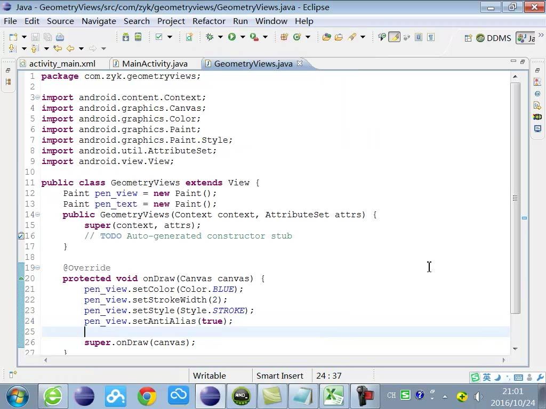Click the Open Task folder icon
546x409 pixels.
click(x=339, y=37)
